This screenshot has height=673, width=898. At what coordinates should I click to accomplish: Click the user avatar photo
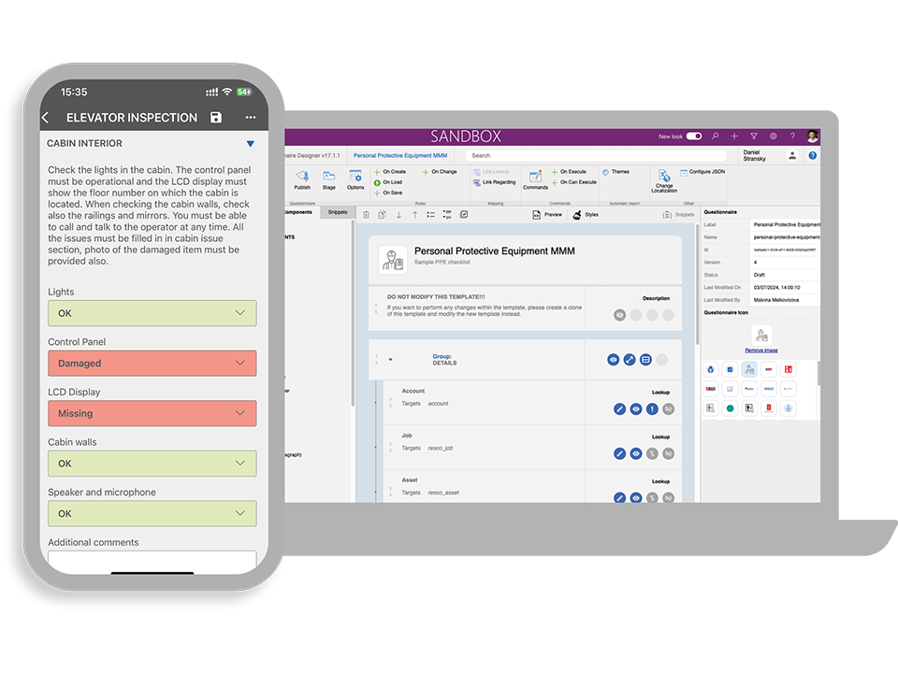point(812,136)
